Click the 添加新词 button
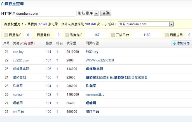192x122 pixels. tap(181, 43)
